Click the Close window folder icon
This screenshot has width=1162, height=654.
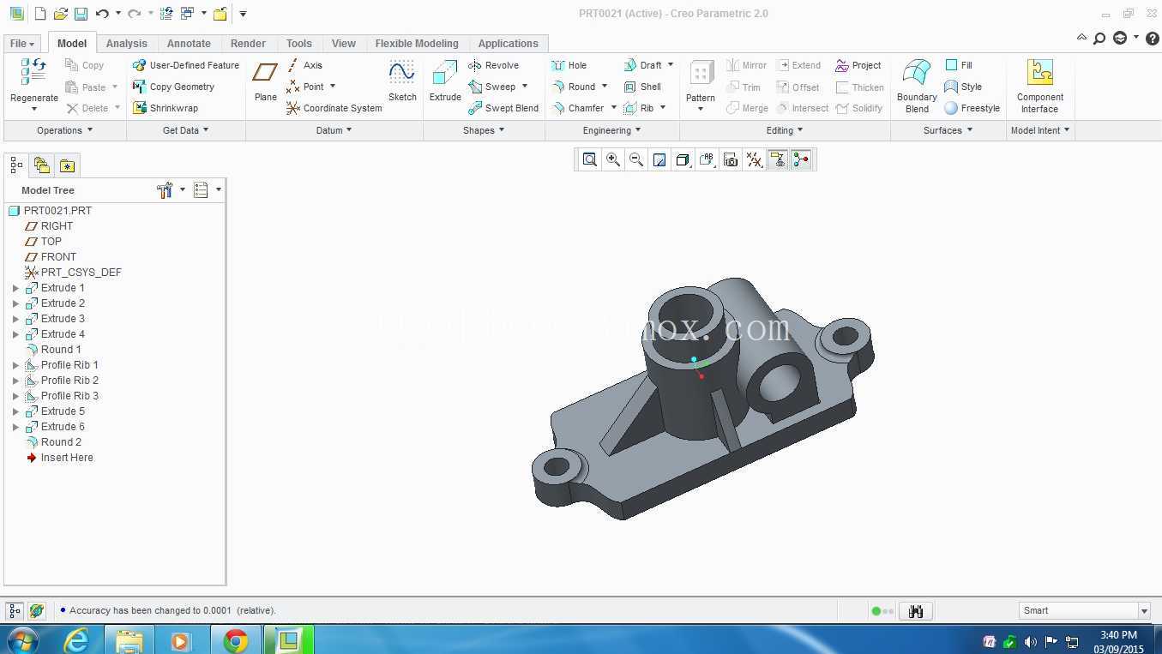tap(220, 14)
